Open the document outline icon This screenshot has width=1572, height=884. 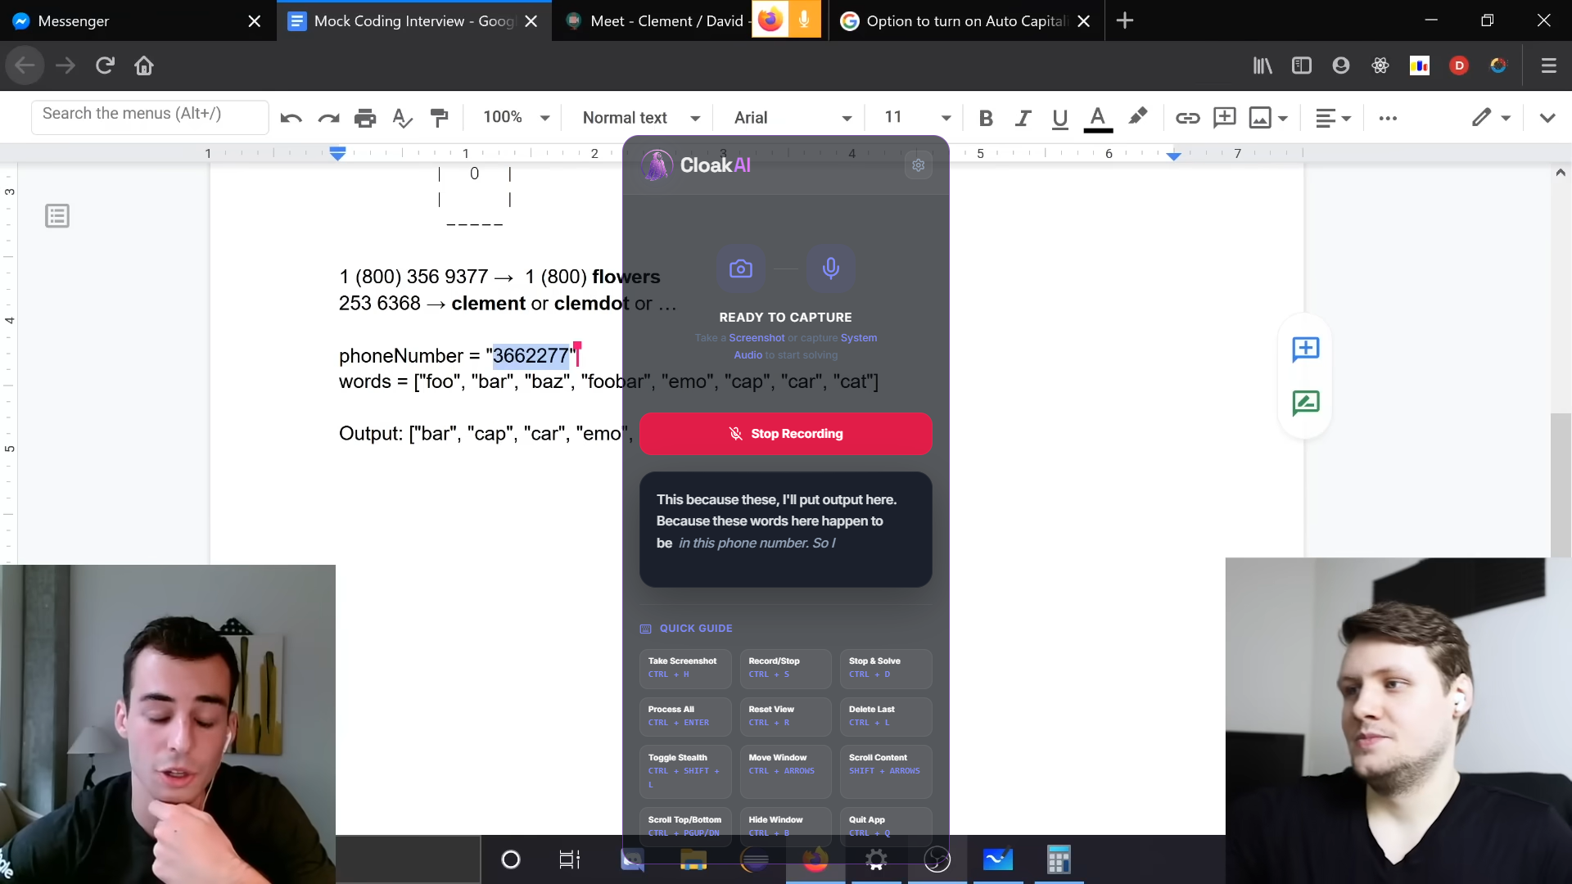tap(57, 216)
